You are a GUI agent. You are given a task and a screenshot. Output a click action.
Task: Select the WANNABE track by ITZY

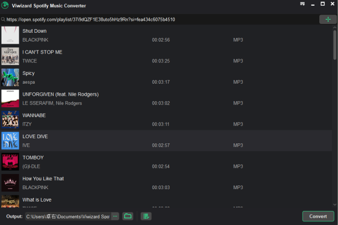pyautogui.click(x=34, y=115)
